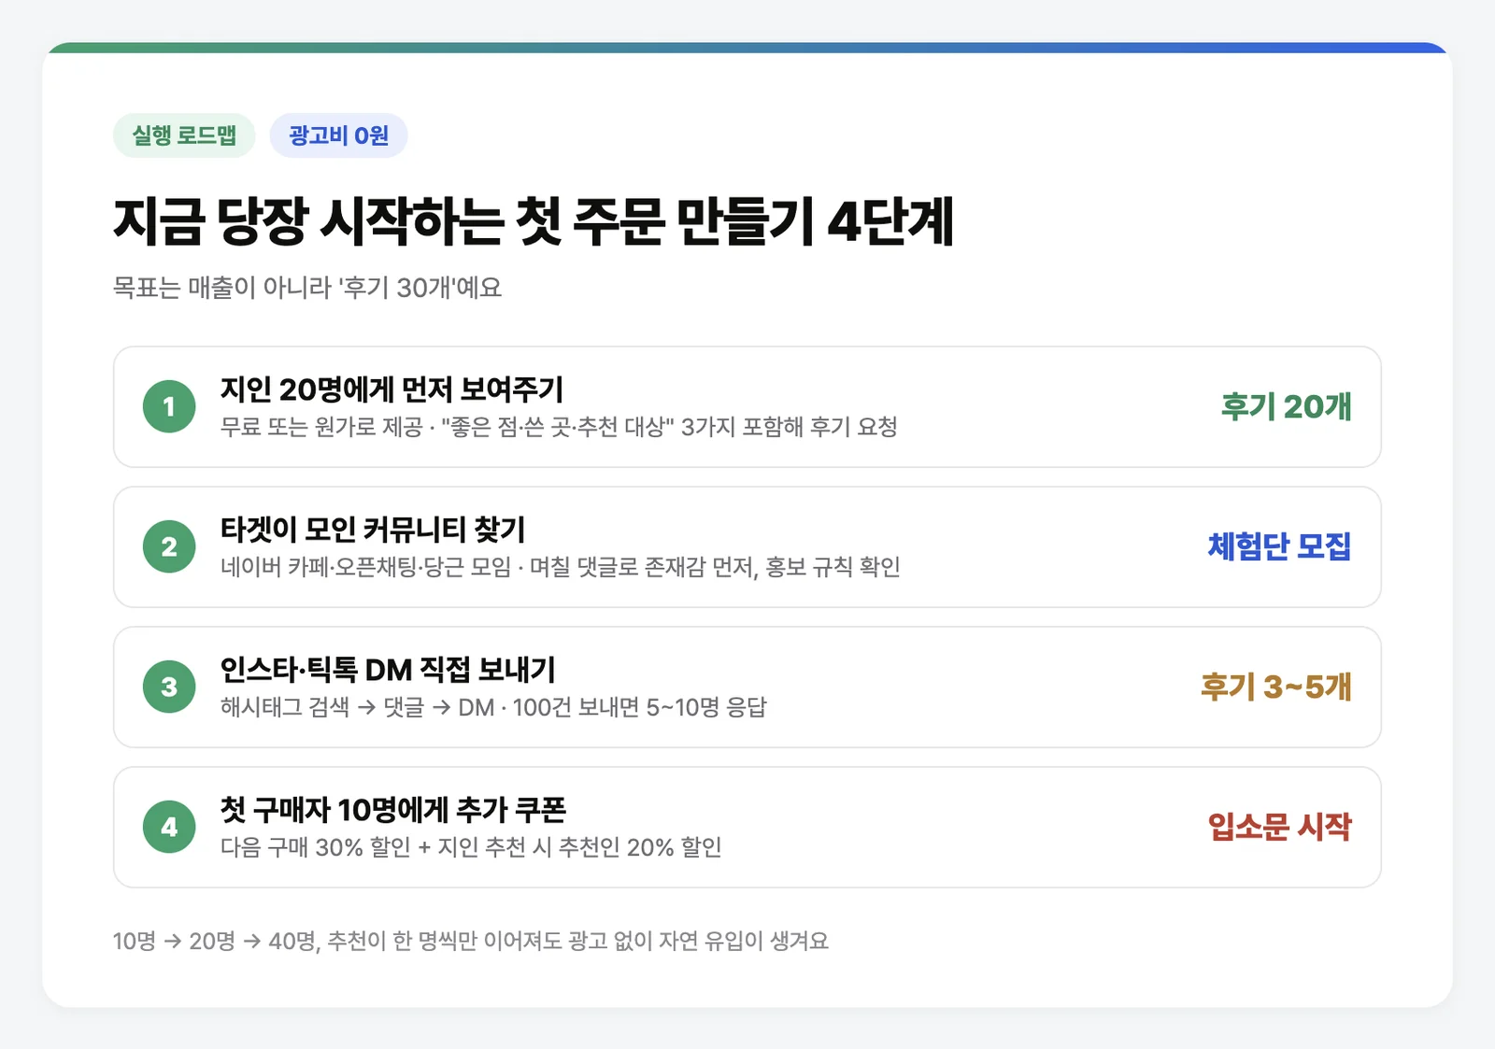Image resolution: width=1495 pixels, height=1049 pixels.
Task: Click description text 무료 또는 원가로 제공
Action: pos(321,427)
